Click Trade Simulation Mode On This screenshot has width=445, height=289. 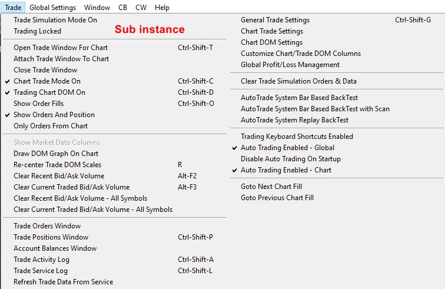coord(55,20)
